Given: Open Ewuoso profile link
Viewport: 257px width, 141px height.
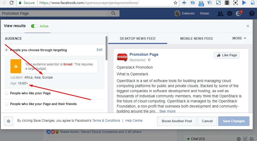Looking at the screenshot, I should click(x=188, y=13).
